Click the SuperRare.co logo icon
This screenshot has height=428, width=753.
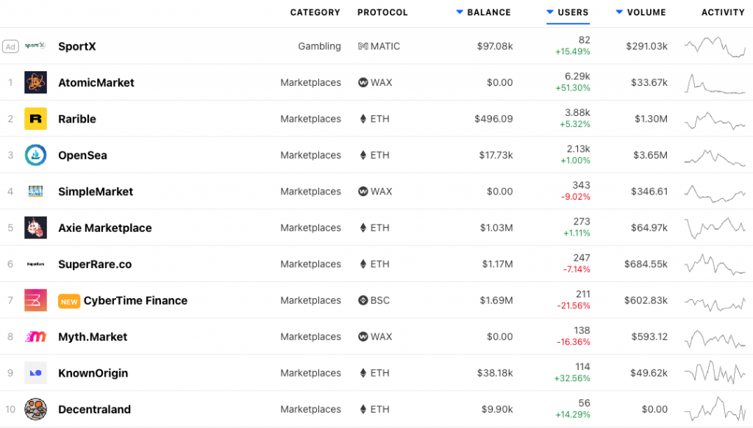35,264
